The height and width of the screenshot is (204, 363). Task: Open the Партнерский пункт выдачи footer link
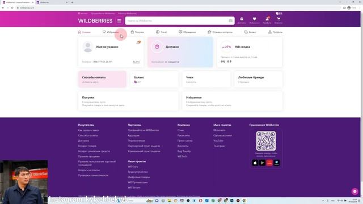(143, 146)
